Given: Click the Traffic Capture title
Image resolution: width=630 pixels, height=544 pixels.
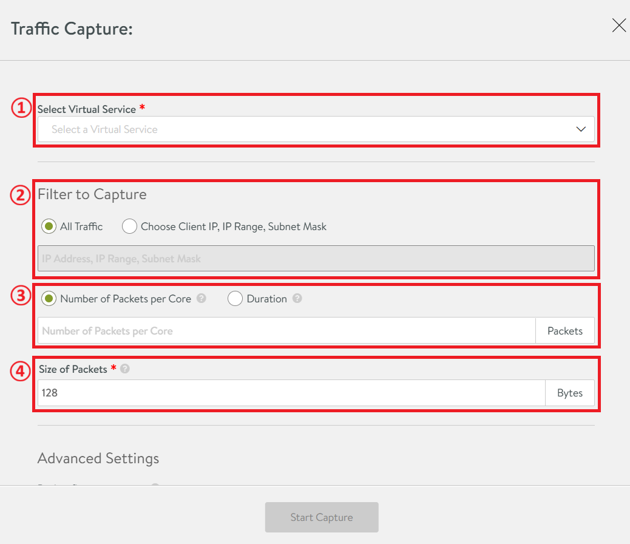Looking at the screenshot, I should [x=72, y=29].
